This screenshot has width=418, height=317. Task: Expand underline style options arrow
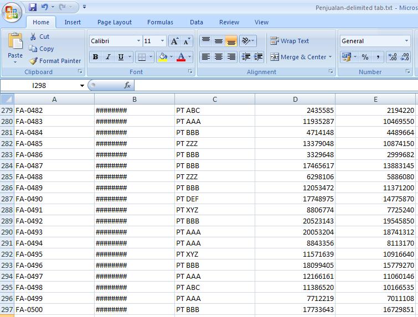(130, 57)
